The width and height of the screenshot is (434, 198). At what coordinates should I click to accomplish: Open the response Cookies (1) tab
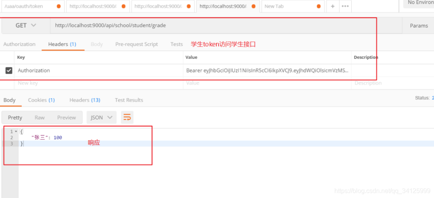pos(41,100)
